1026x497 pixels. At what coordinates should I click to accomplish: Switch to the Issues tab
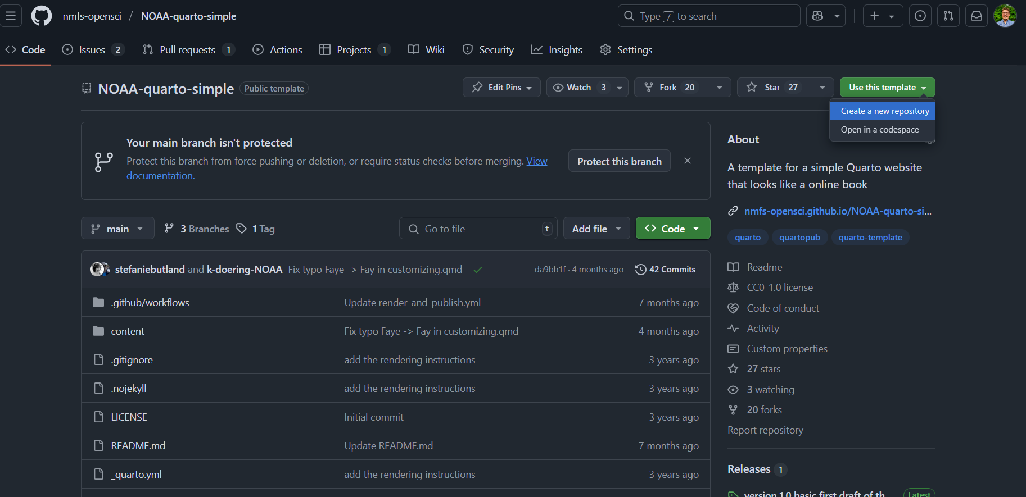tap(92, 49)
